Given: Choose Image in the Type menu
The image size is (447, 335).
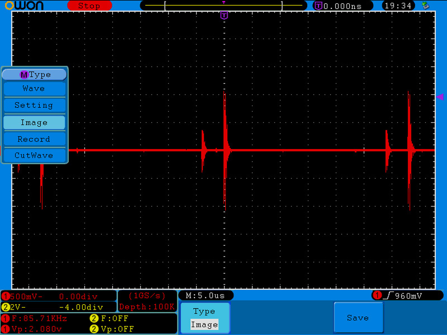Looking at the screenshot, I should [34, 122].
